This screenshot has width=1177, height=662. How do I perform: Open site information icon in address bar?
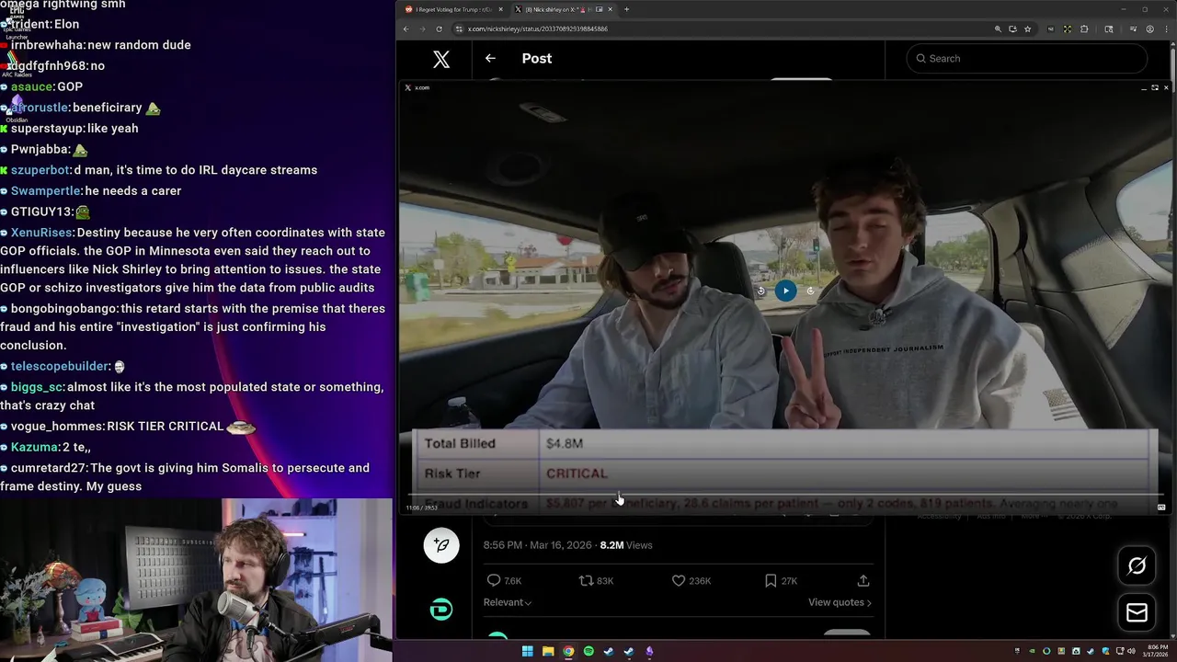[459, 29]
